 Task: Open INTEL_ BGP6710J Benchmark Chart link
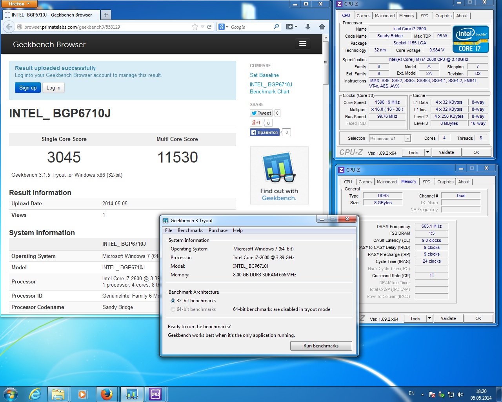(x=271, y=88)
